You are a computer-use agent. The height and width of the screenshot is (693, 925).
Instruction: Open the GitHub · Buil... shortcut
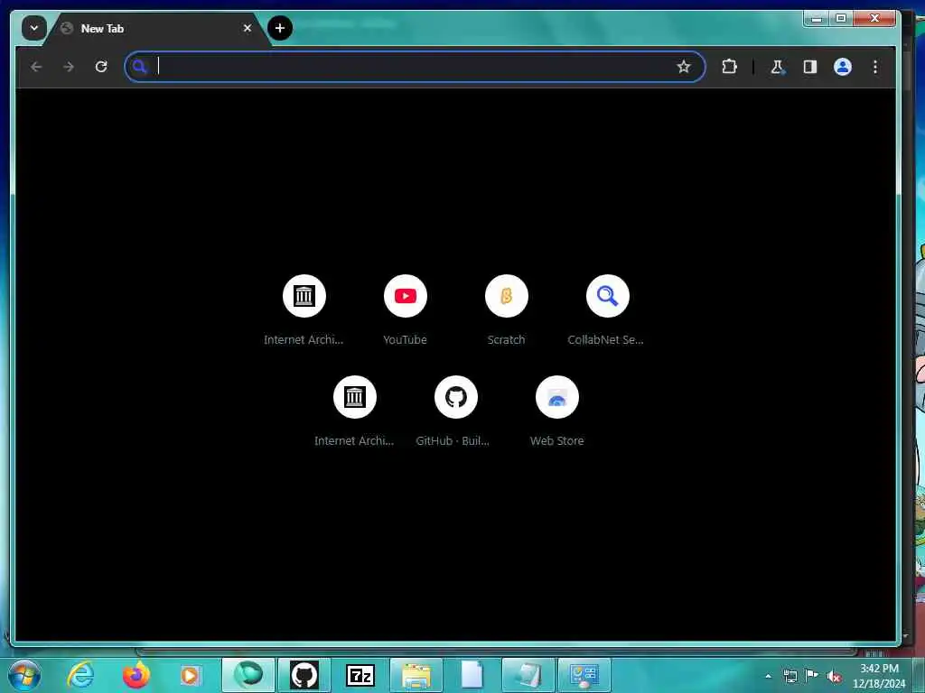(x=456, y=397)
